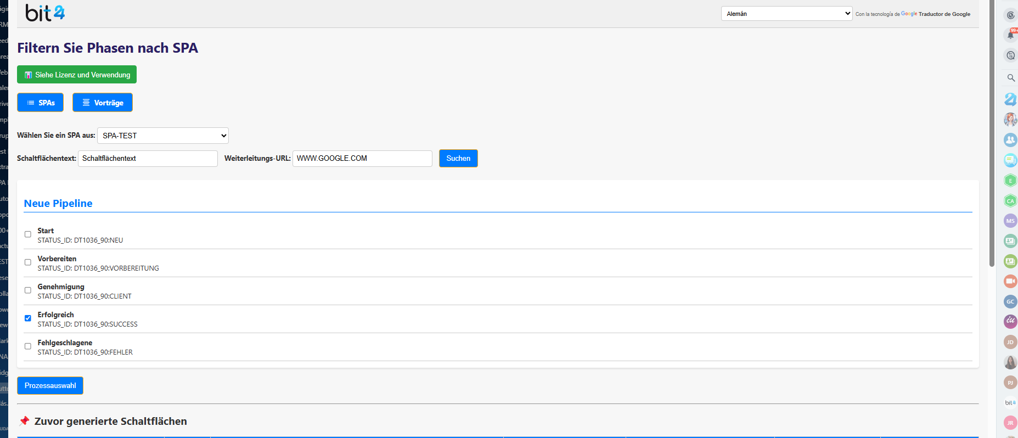1018x438 pixels.
Task: Check the Start phase checkbox
Action: point(28,234)
